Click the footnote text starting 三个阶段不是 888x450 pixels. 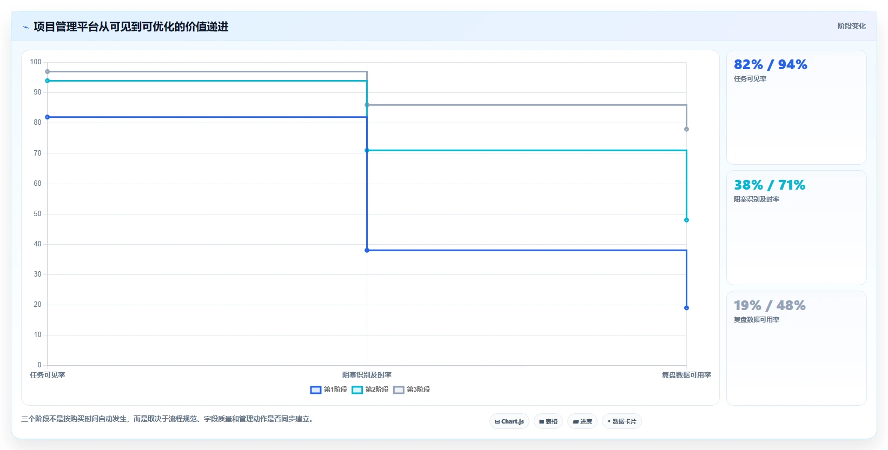pos(168,419)
